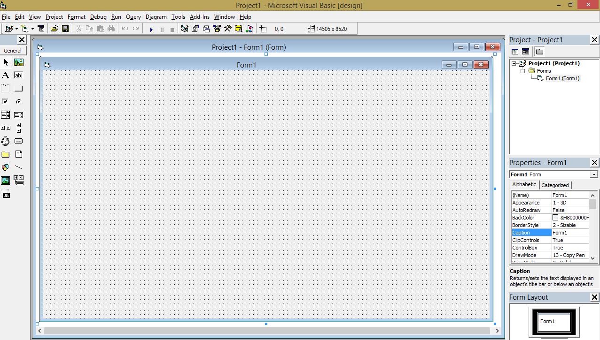600x340 pixels.
Task: Open the Add-Ins menu
Action: pos(199,16)
